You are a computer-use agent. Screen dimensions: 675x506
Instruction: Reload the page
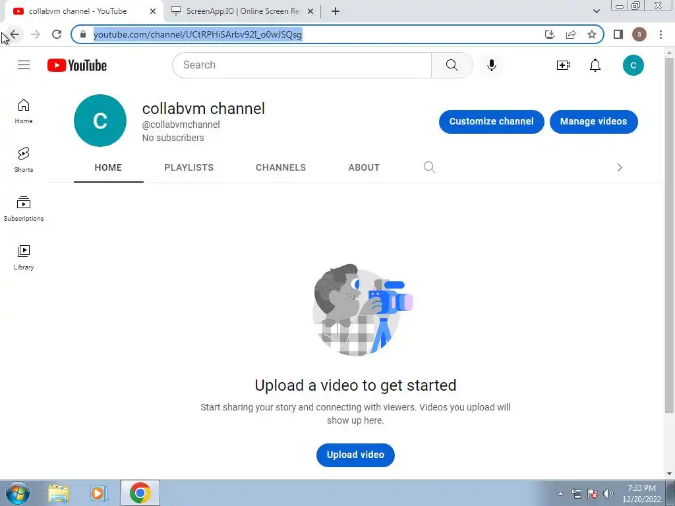(x=57, y=34)
